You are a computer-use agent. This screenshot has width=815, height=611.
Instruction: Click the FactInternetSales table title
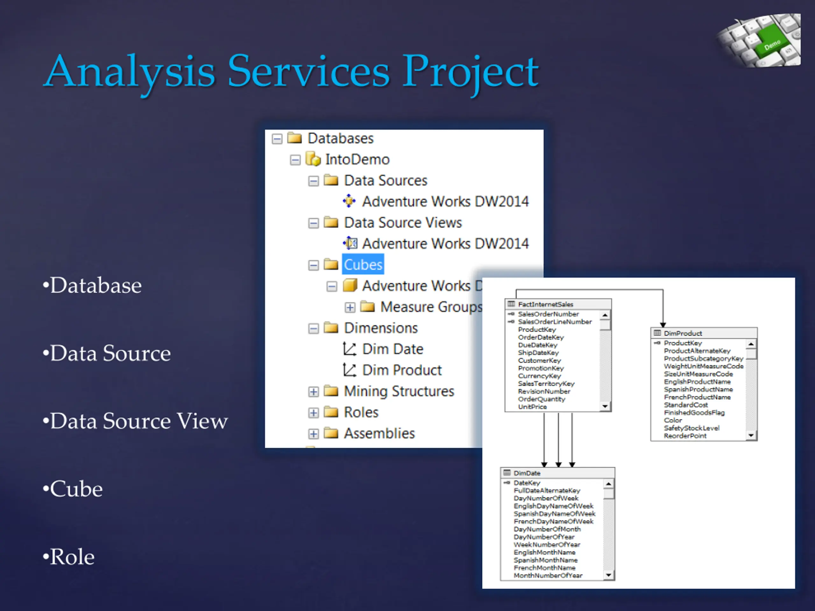[545, 304]
